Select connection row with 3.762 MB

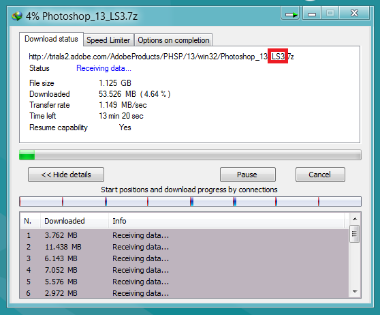185,235
